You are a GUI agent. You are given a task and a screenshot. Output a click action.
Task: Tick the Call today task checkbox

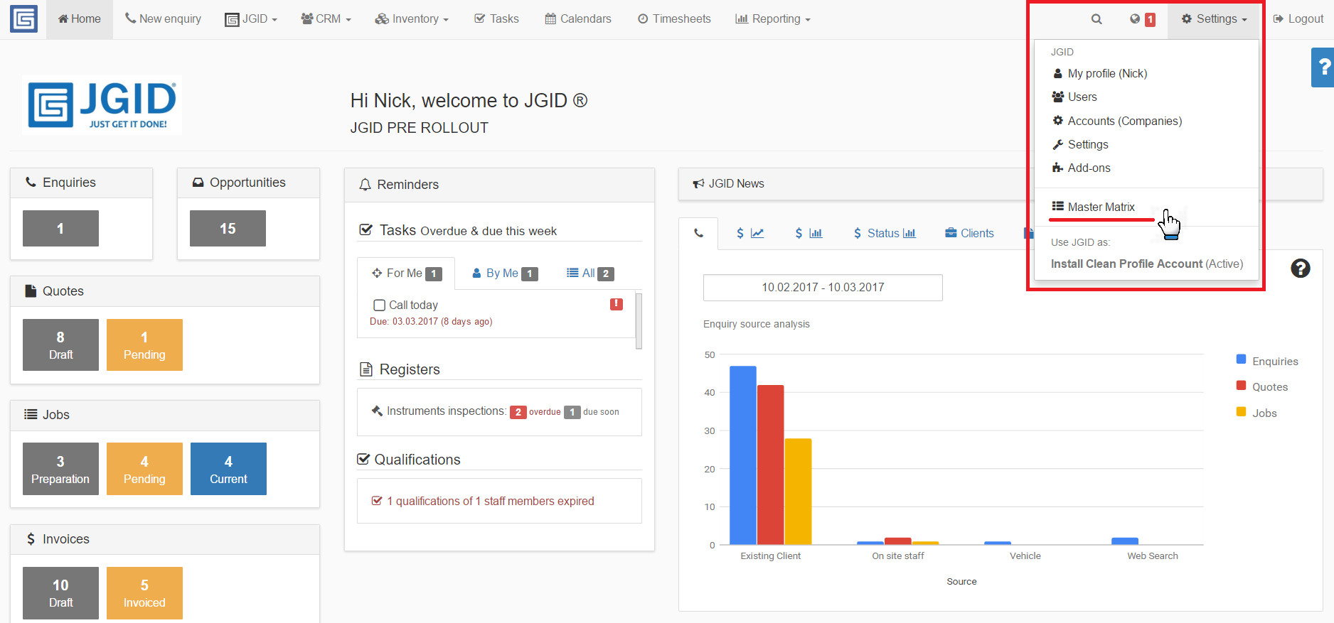pyautogui.click(x=380, y=305)
